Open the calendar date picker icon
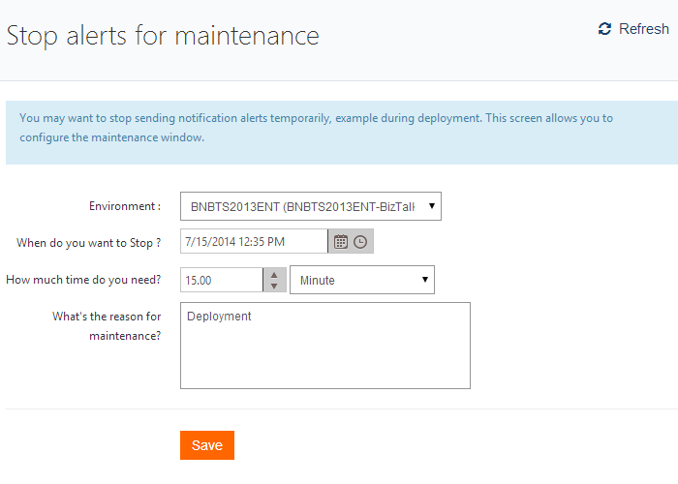The width and height of the screenshot is (678, 484). [x=341, y=242]
